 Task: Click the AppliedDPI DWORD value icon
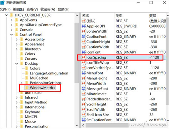83,26
